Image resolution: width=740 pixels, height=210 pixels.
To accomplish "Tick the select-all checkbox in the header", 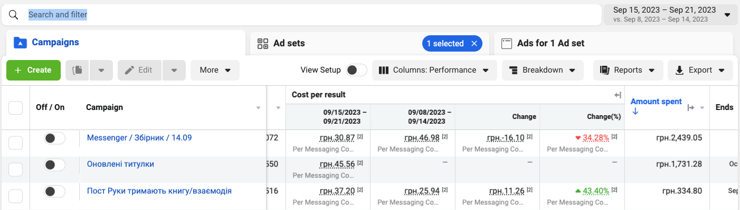I will pos(16,107).
